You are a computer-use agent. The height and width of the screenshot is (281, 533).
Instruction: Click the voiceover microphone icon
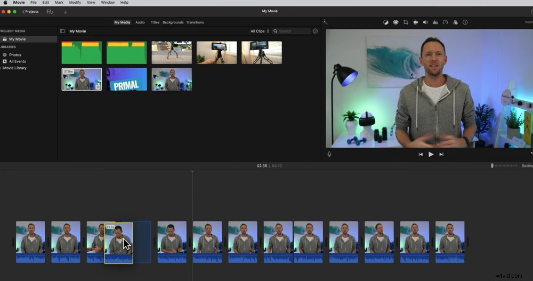point(329,155)
